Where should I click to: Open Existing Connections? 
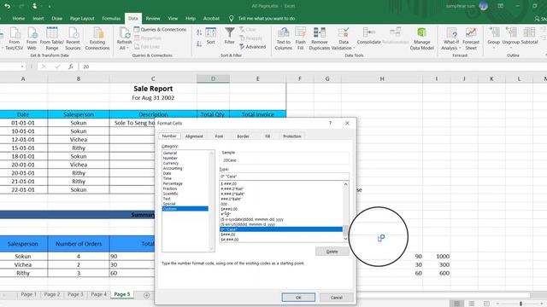click(x=97, y=38)
